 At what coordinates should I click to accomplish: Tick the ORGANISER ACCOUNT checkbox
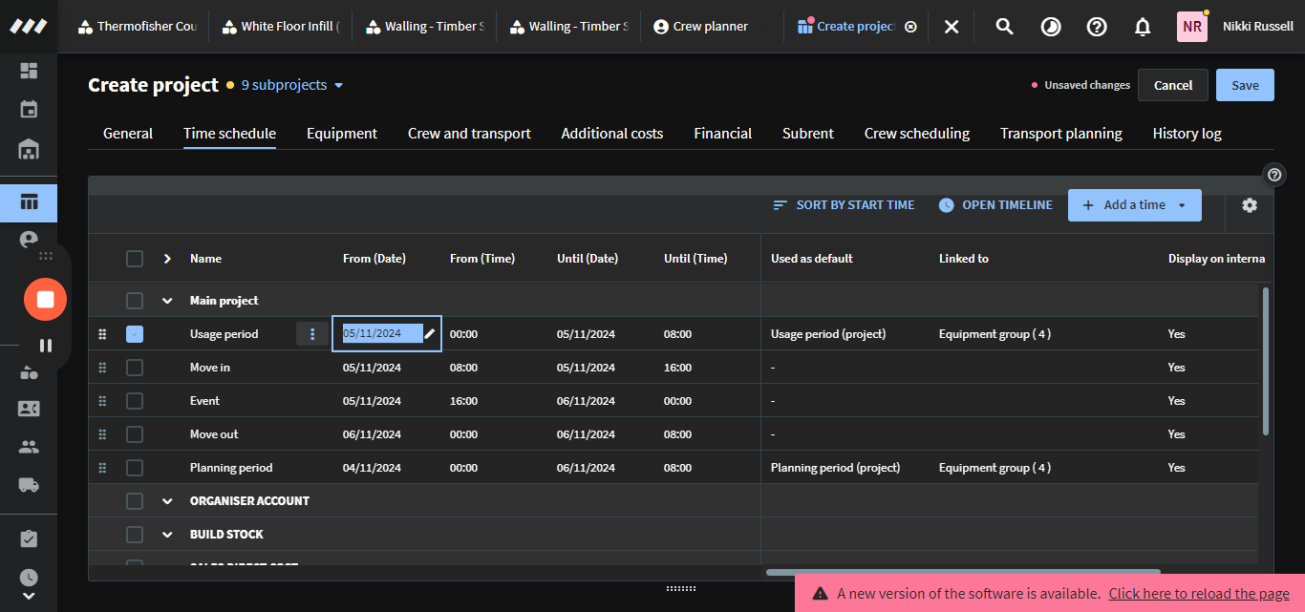(135, 501)
